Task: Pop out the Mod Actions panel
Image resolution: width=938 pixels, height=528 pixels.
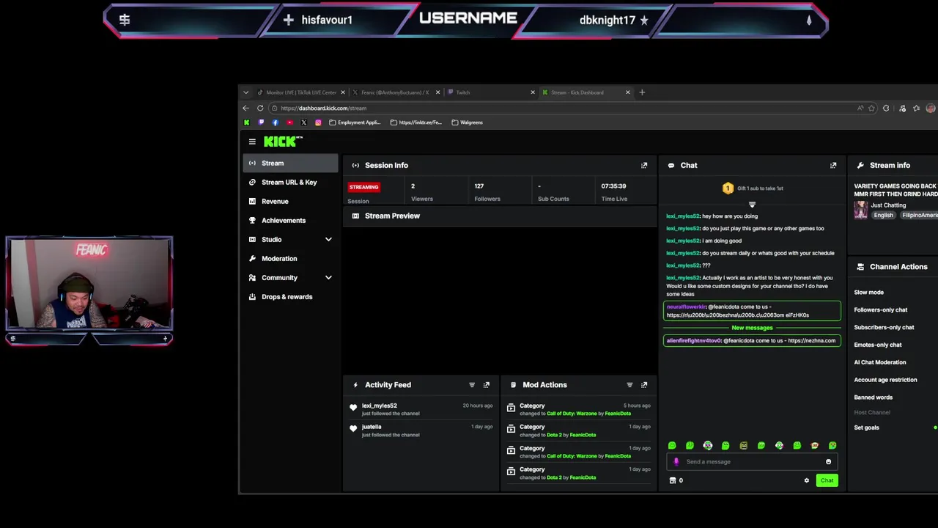Action: (644, 385)
